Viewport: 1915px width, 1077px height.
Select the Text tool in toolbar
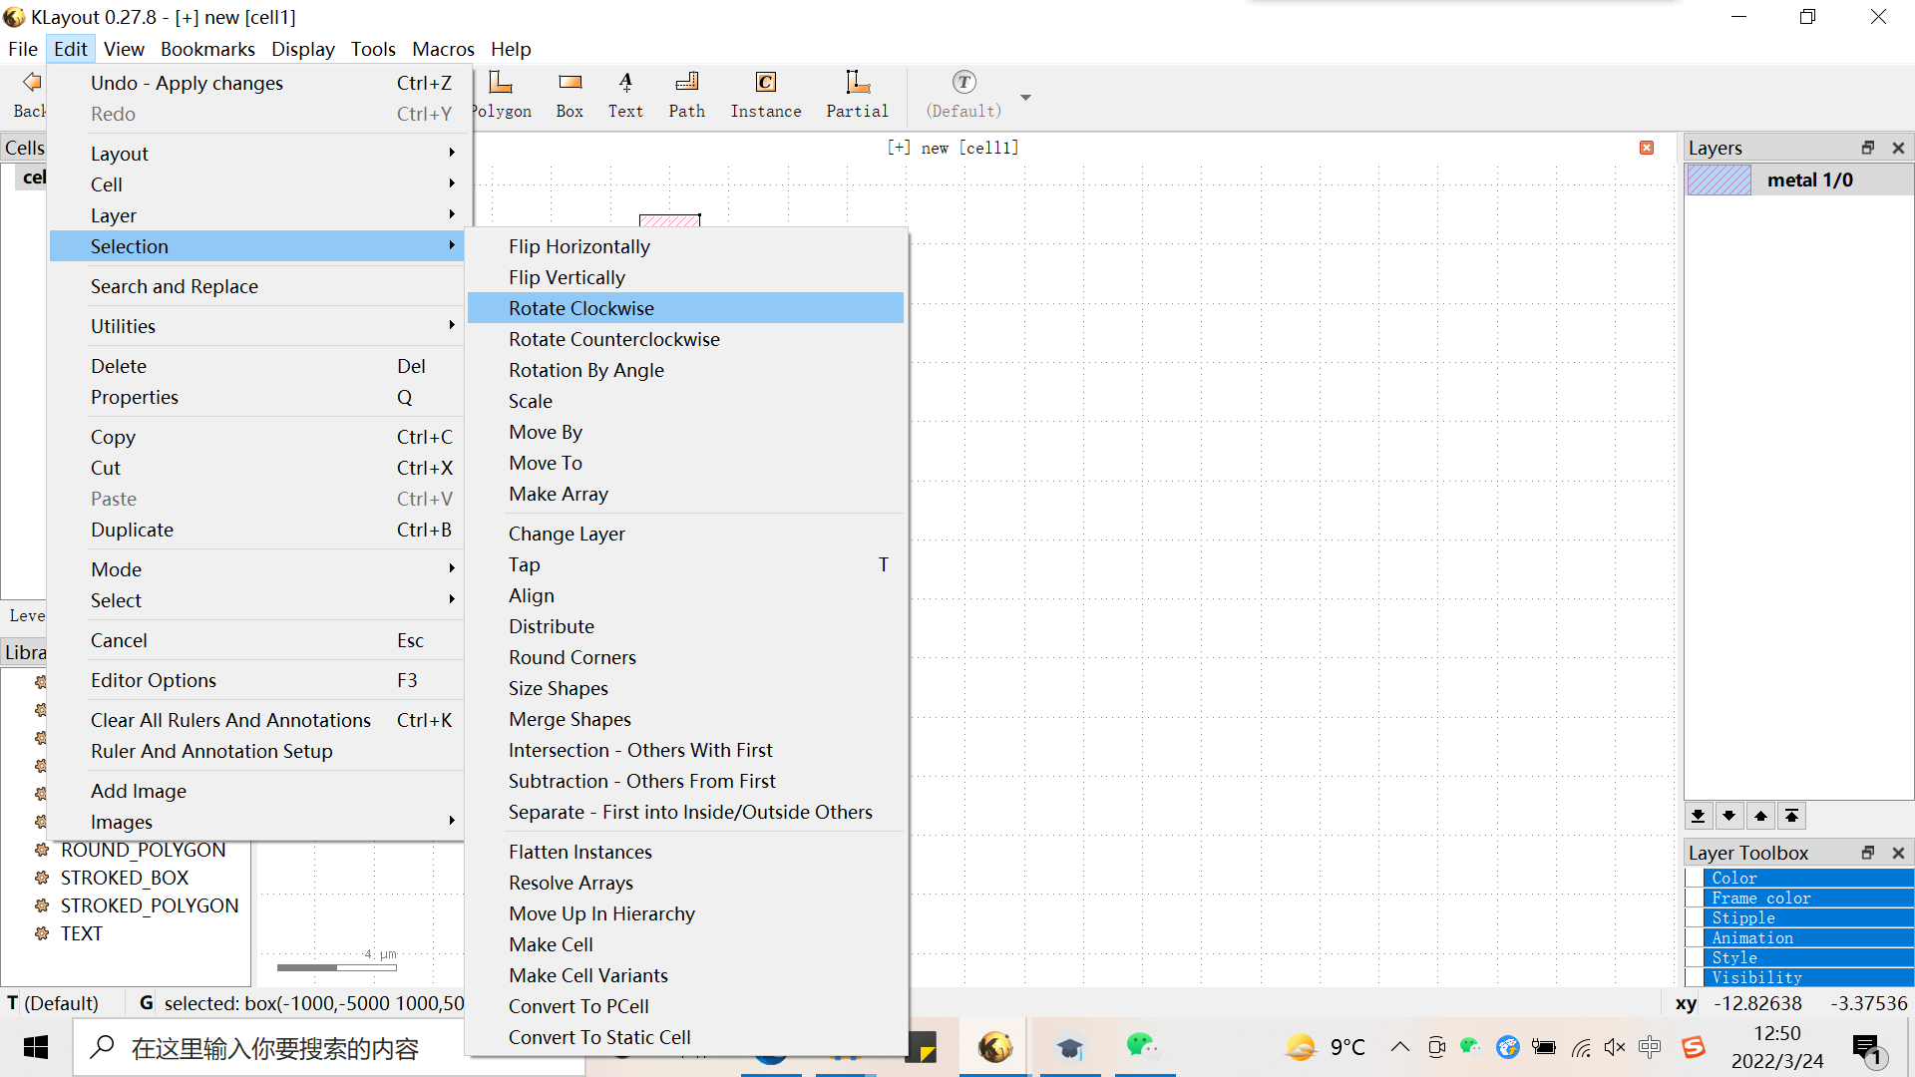coord(625,95)
